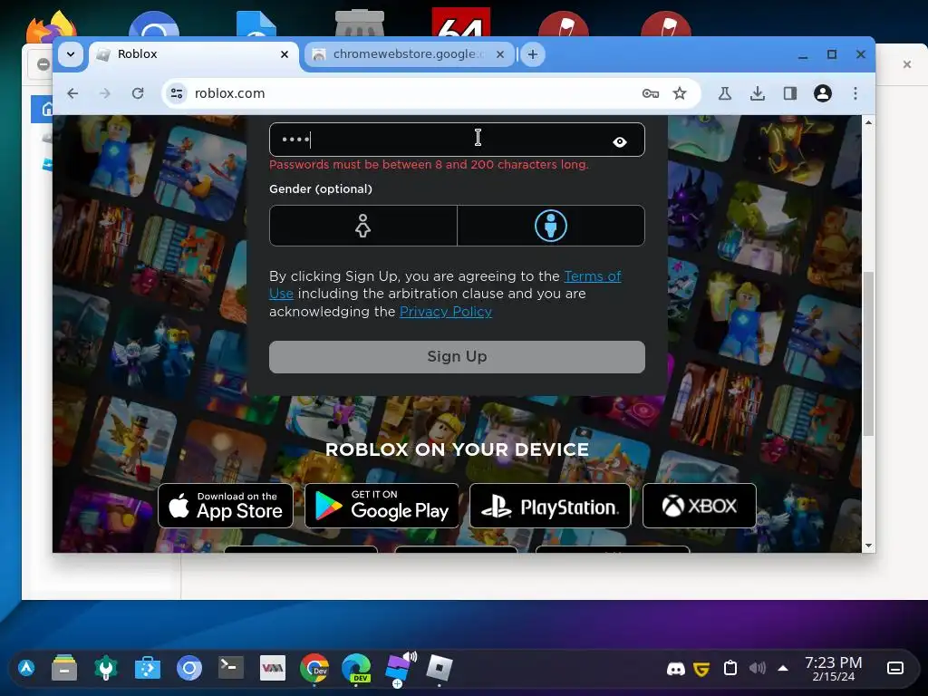
Task: Select the male gender option
Action: coord(551,226)
